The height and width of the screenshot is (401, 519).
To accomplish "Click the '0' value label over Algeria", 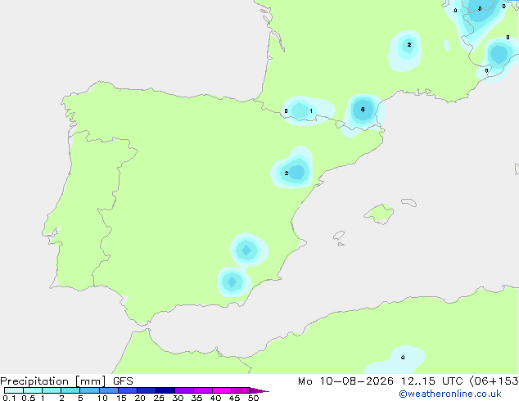I will [403, 358].
